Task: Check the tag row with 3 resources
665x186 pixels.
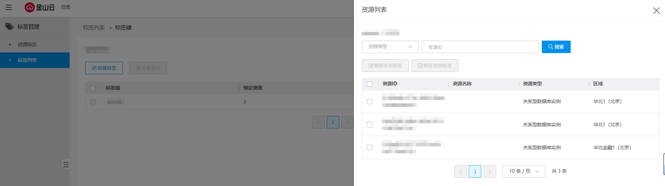Action: point(93,102)
